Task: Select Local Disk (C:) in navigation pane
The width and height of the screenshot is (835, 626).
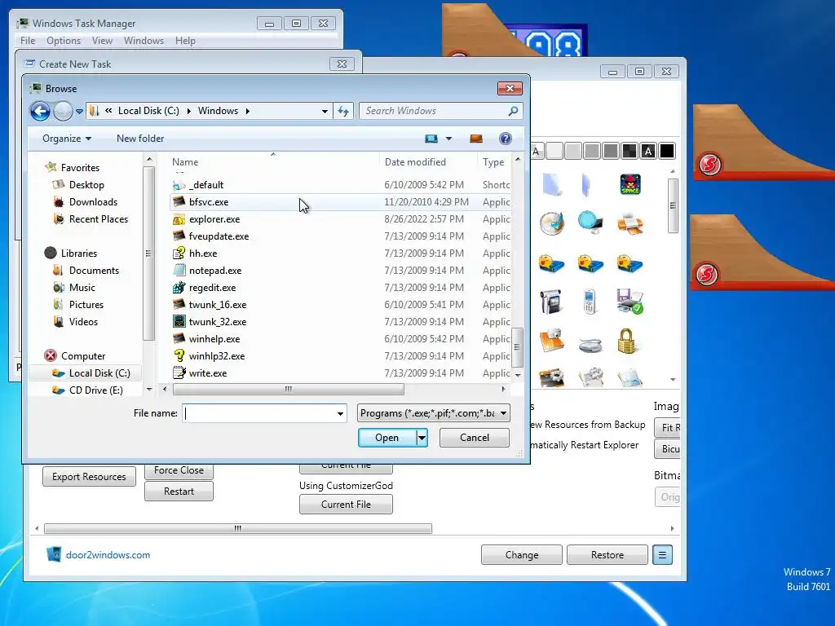Action: 99,373
